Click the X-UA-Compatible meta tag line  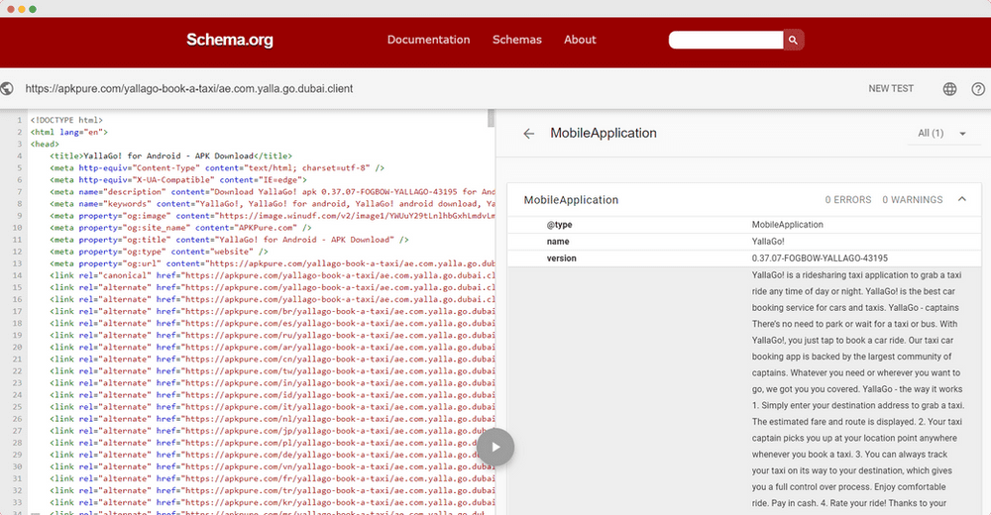[178, 180]
